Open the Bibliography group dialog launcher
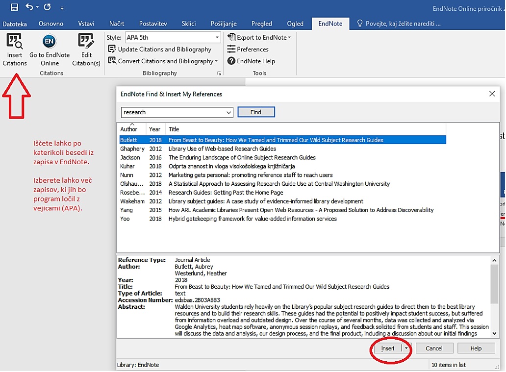 click(x=219, y=74)
